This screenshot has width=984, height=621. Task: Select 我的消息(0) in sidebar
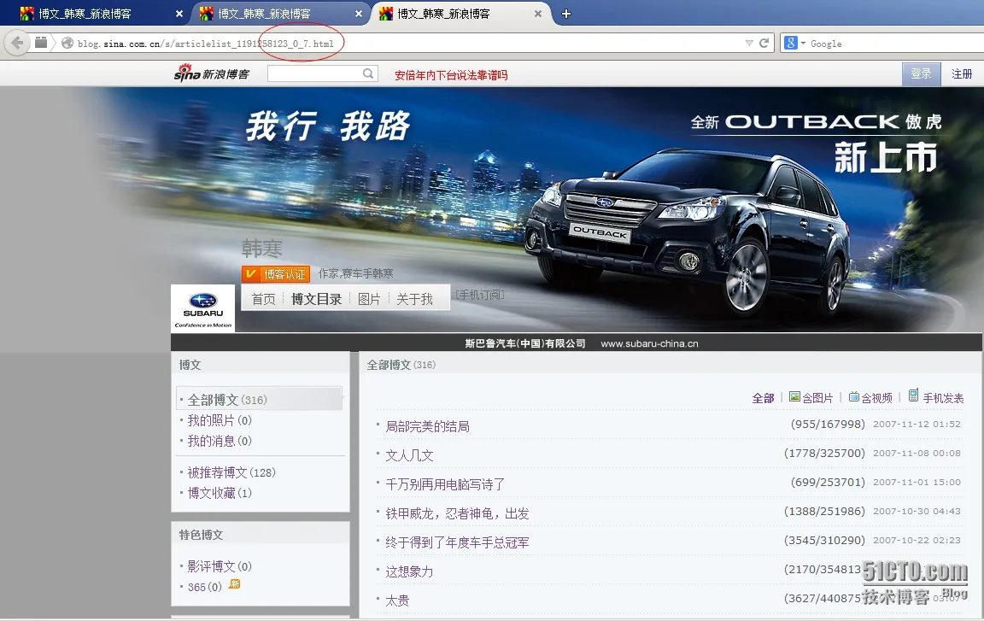(x=220, y=441)
